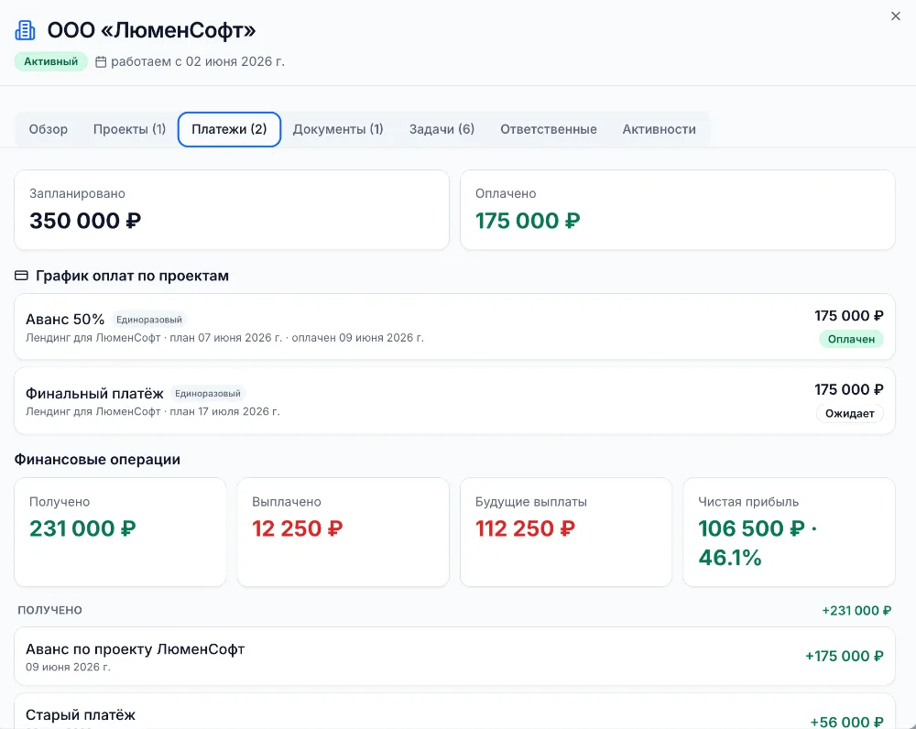Open the Старый платёж operation row
Image resolution: width=916 pixels, height=729 pixels.
[454, 712]
